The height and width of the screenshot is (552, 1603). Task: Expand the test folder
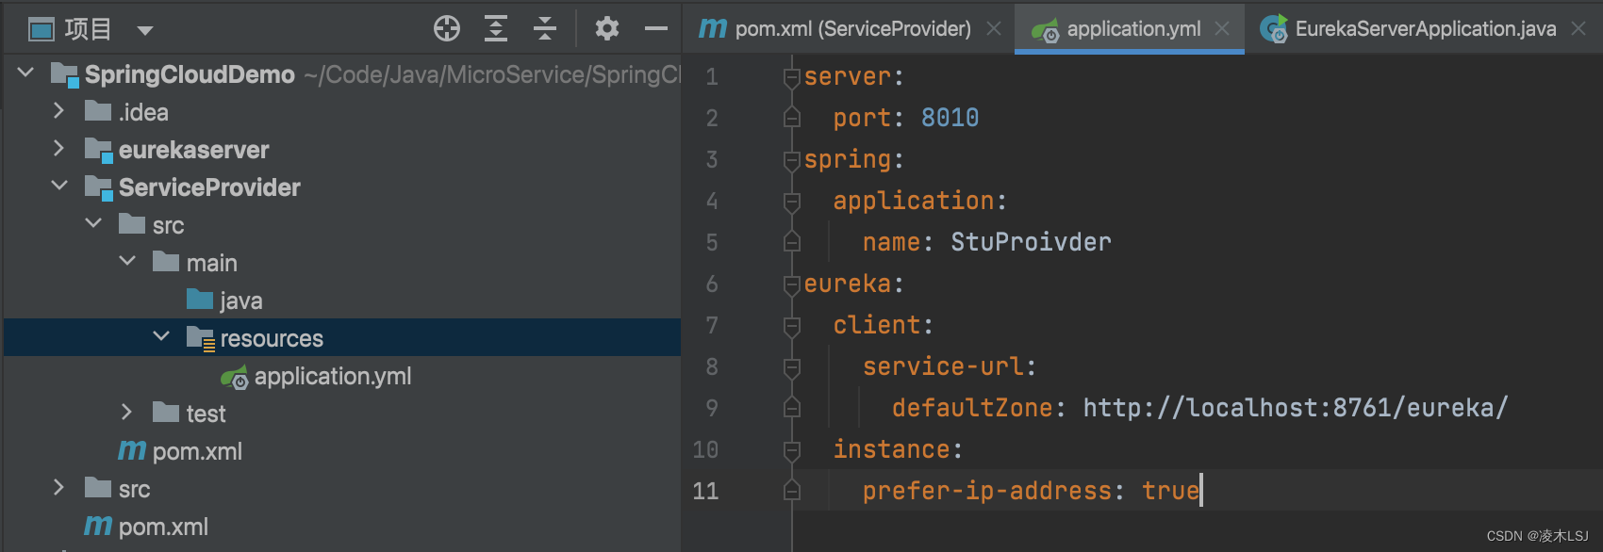click(x=126, y=412)
